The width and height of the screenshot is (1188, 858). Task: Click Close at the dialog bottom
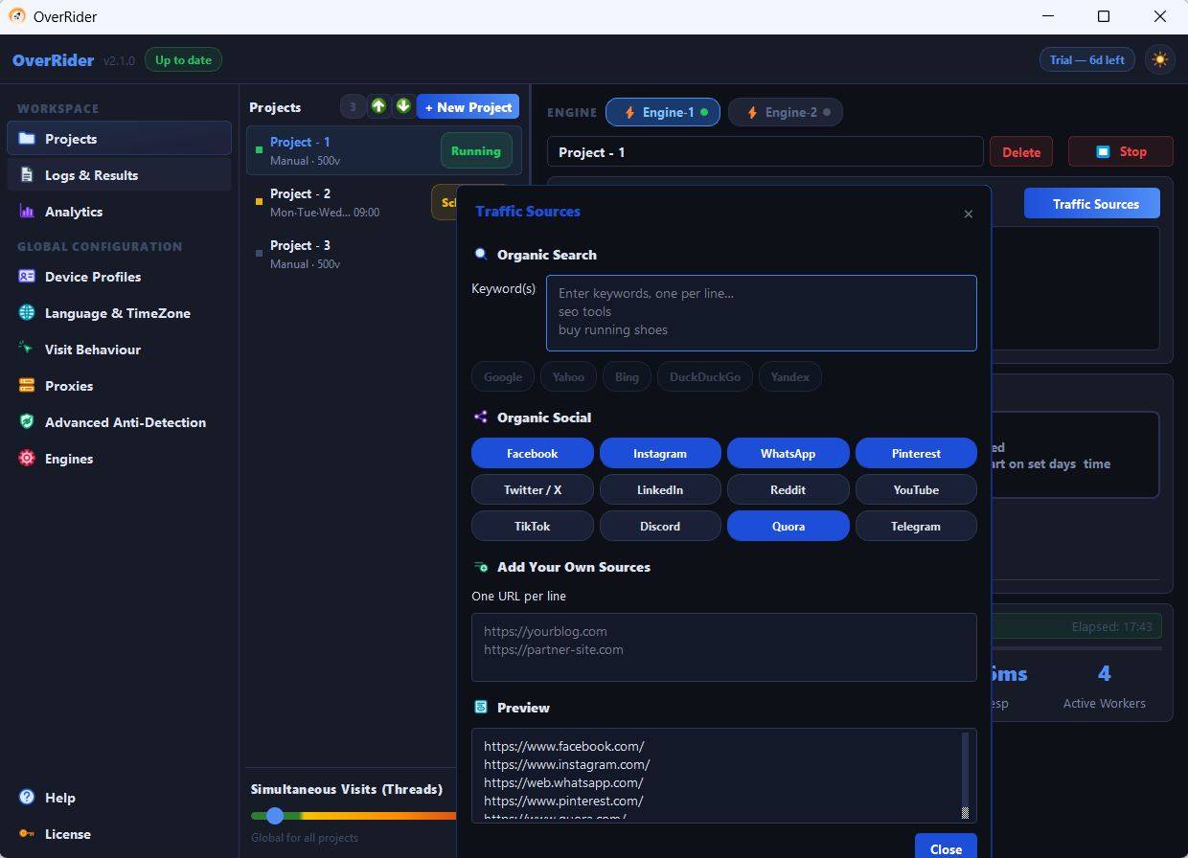pos(946,848)
